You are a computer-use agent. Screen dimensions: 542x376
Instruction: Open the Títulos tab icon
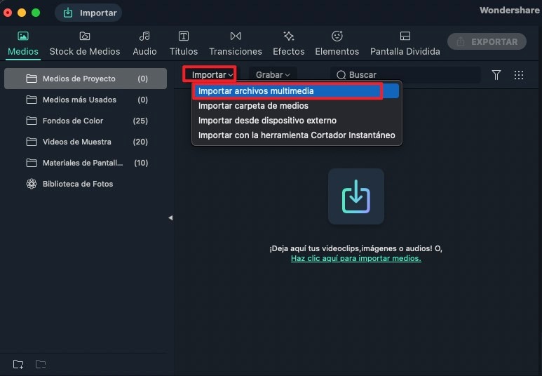click(x=184, y=36)
